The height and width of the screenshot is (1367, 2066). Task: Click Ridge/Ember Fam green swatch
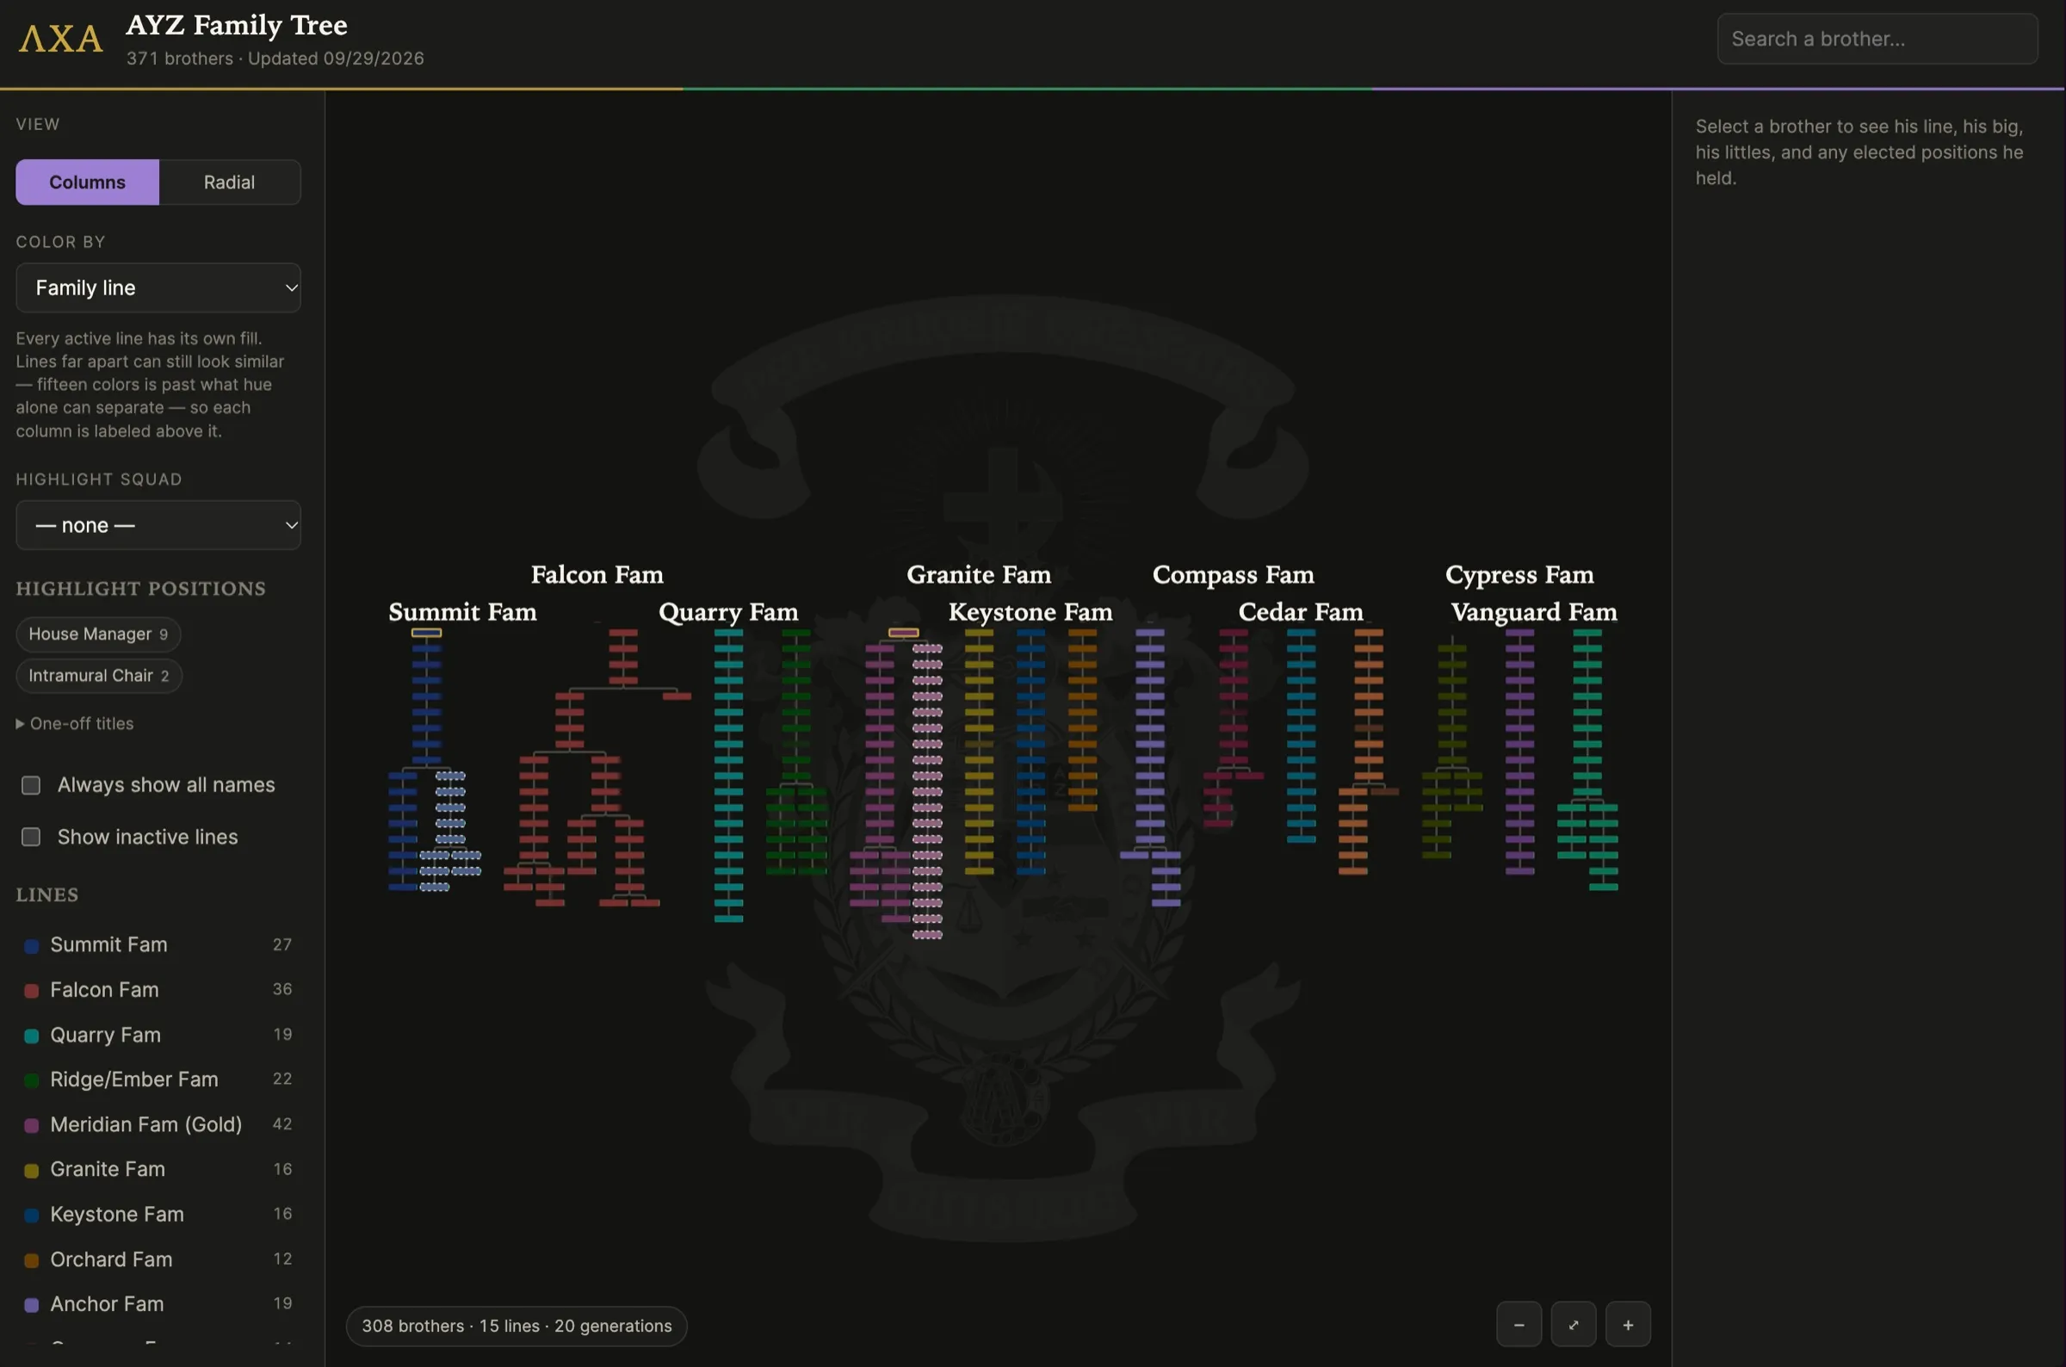[x=31, y=1080]
